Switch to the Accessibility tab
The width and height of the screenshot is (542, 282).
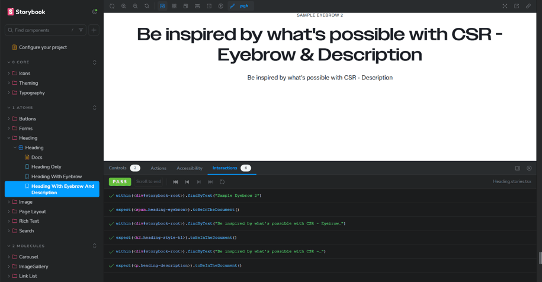(190, 168)
